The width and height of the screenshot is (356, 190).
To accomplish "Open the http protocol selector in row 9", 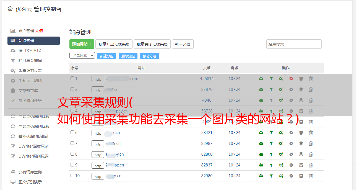I will coord(98,165).
